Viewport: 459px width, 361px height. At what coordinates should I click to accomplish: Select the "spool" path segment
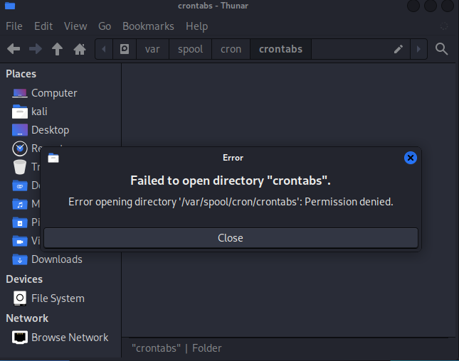click(x=190, y=49)
